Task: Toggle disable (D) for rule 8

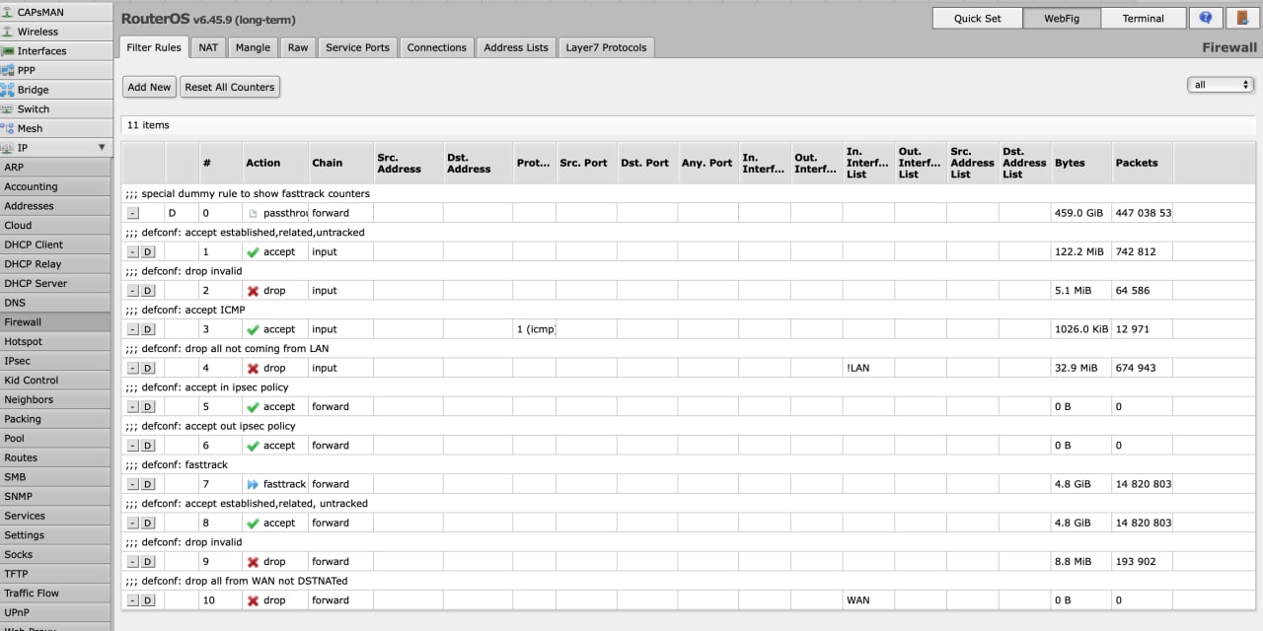Action: [148, 524]
